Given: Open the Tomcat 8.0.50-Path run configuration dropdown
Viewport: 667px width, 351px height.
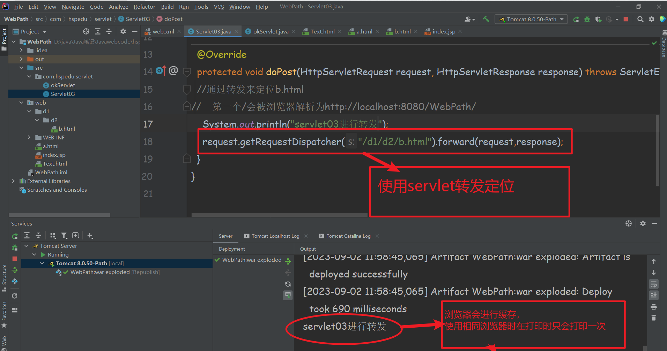Looking at the screenshot, I should tap(531, 19).
